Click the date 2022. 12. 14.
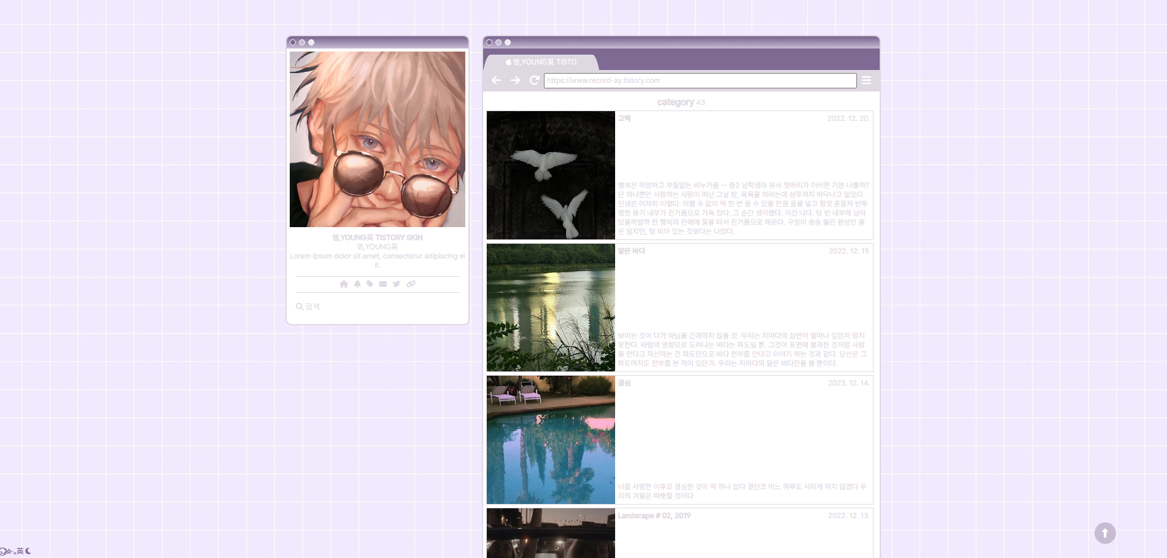The width and height of the screenshot is (1167, 558). coord(849,383)
